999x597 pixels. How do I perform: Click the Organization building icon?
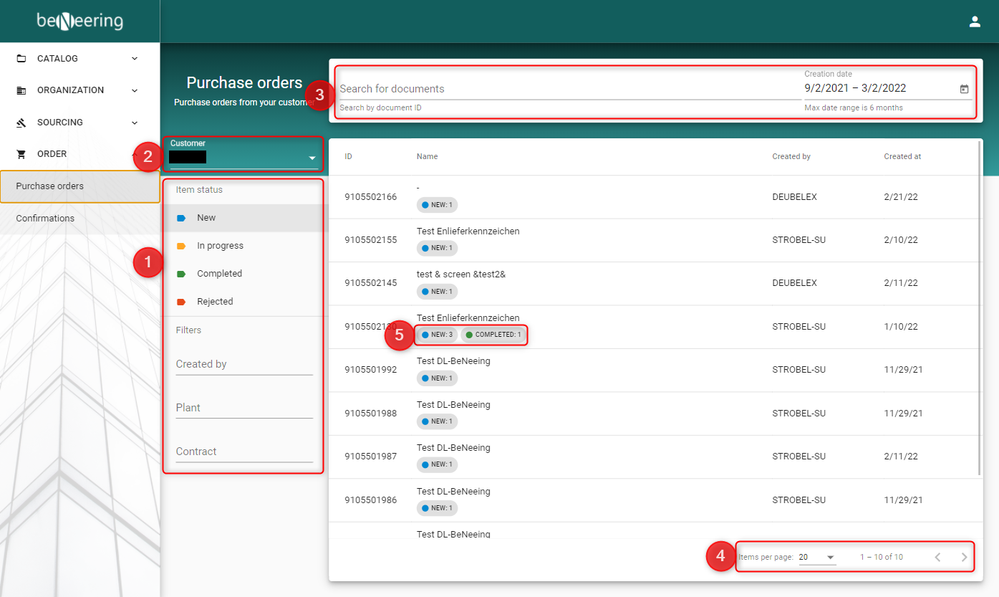(x=21, y=90)
